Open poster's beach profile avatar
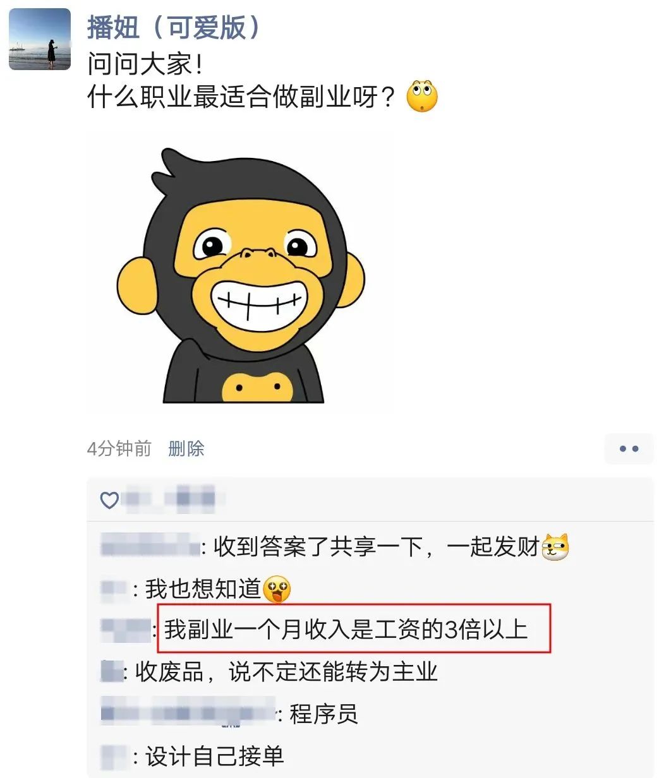Viewport: 671px width, 778px height. pyautogui.click(x=40, y=39)
